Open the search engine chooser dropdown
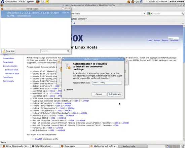Screen dimensions: 185x148 point(151,13)
